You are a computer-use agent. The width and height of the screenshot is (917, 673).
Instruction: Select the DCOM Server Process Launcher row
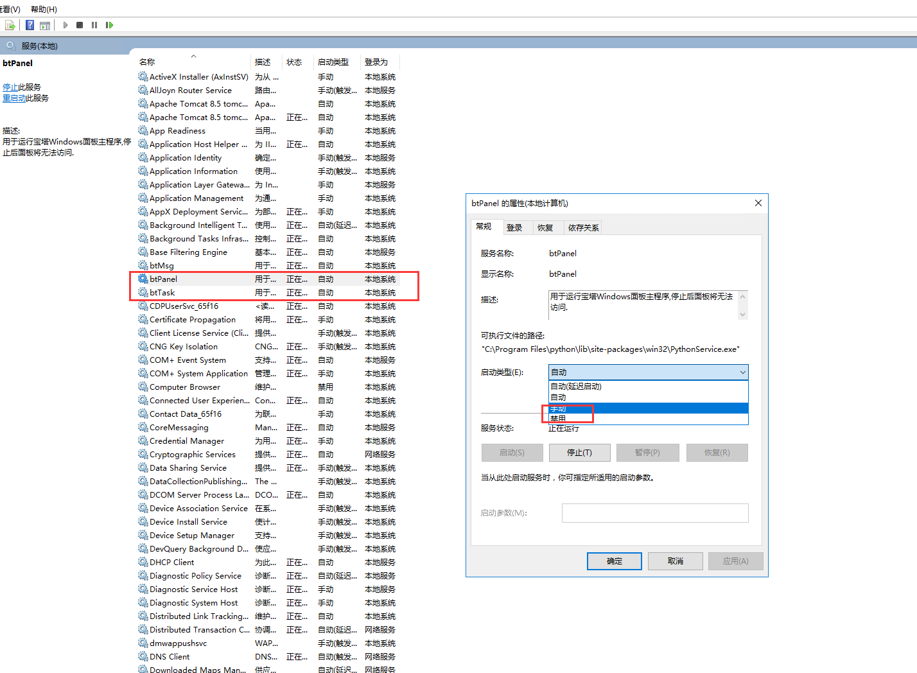tap(268, 494)
